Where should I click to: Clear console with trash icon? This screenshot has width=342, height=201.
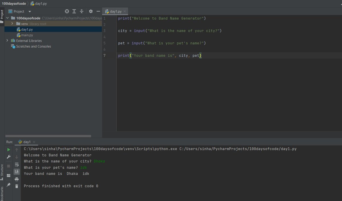click(17, 186)
